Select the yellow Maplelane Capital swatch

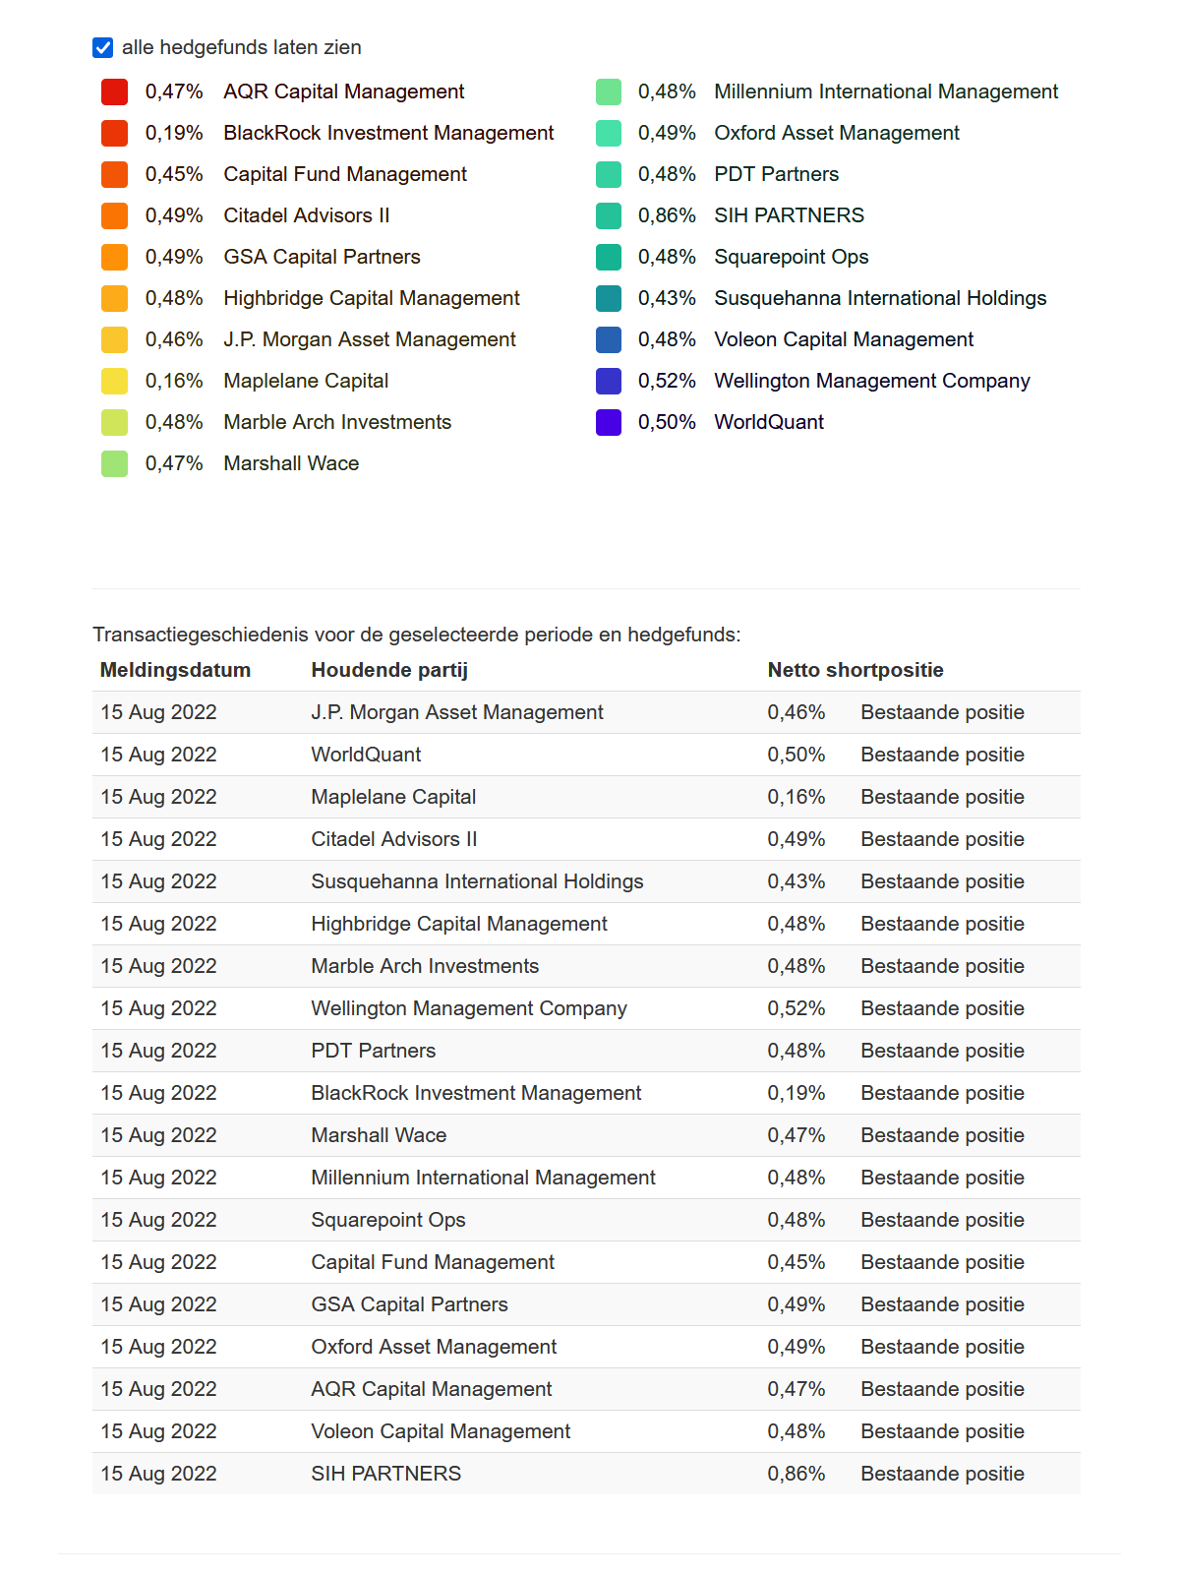coord(115,381)
